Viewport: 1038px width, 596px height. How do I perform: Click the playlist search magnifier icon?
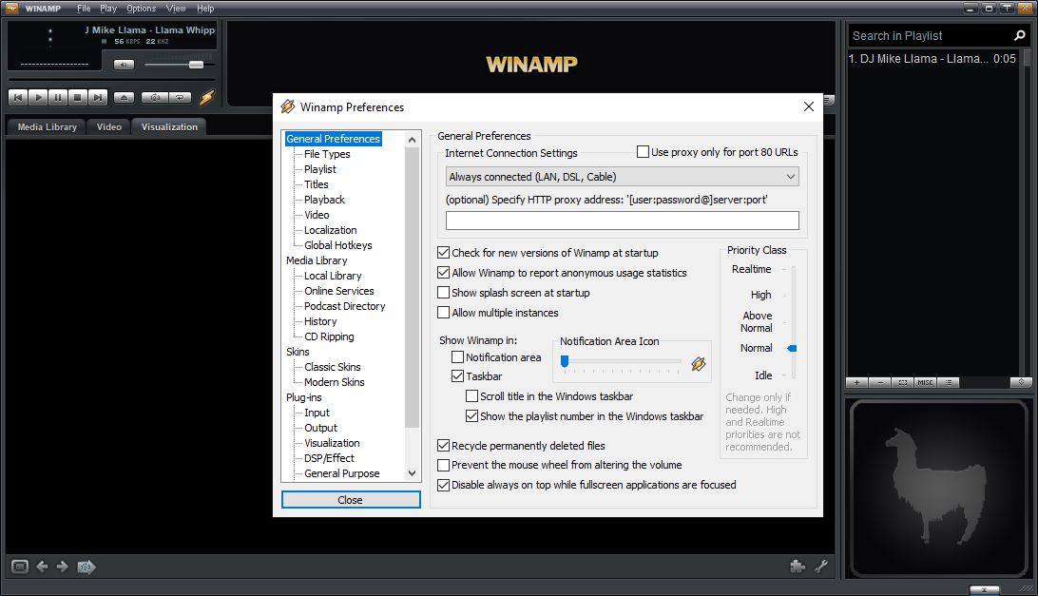[x=1019, y=36]
